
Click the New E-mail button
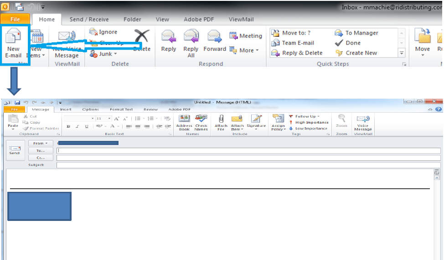(13, 43)
